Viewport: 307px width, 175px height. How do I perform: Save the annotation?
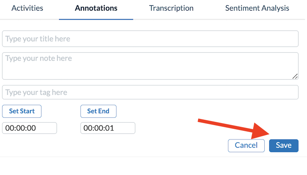coord(284,145)
